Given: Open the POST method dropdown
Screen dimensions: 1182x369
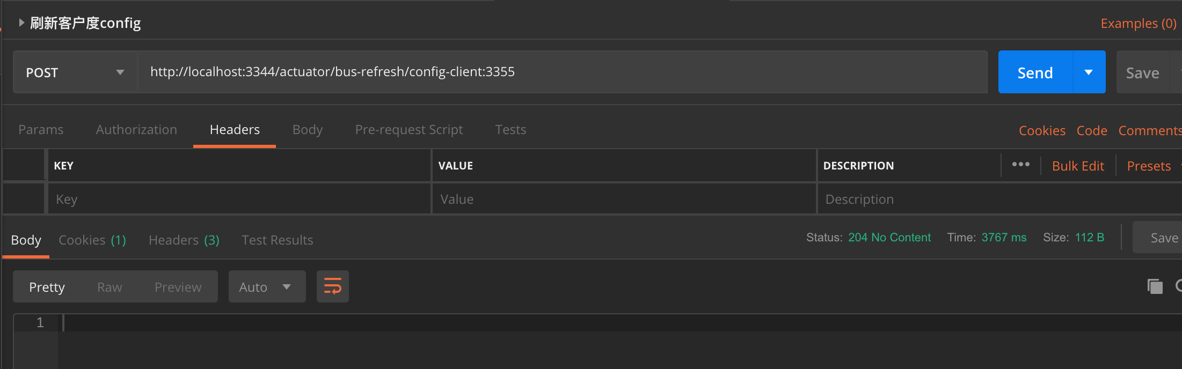Looking at the screenshot, I should click(x=75, y=72).
